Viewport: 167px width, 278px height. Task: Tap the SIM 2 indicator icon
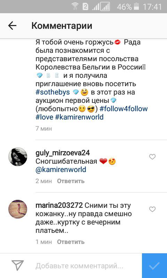tap(85, 7)
